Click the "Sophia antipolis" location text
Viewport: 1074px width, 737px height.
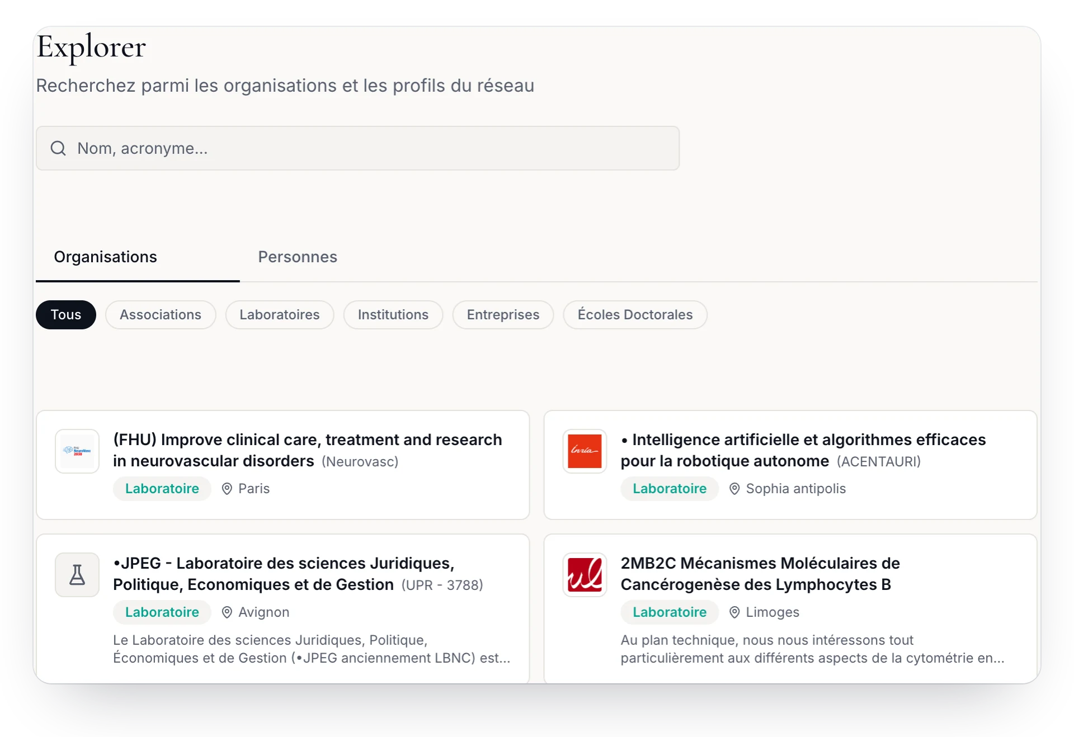796,489
